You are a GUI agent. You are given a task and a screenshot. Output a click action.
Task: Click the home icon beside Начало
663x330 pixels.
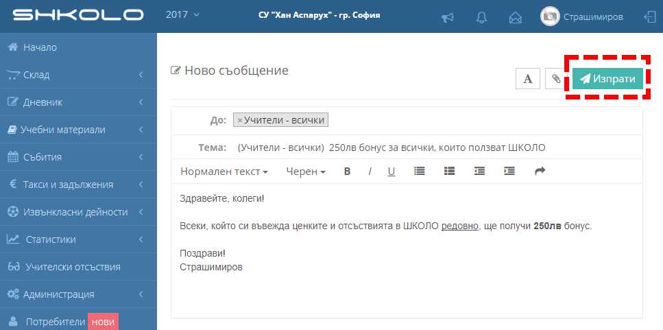[x=13, y=47]
